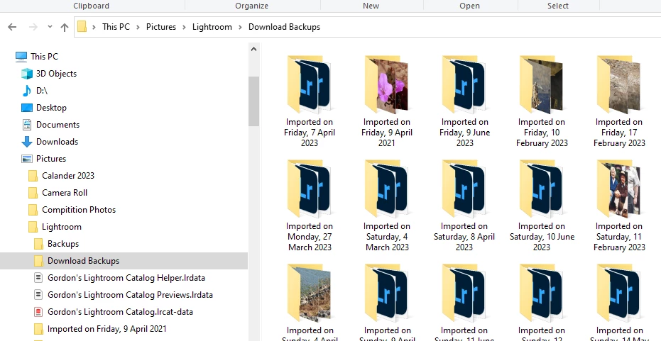Select Lightroom folder in tree

coord(62,227)
